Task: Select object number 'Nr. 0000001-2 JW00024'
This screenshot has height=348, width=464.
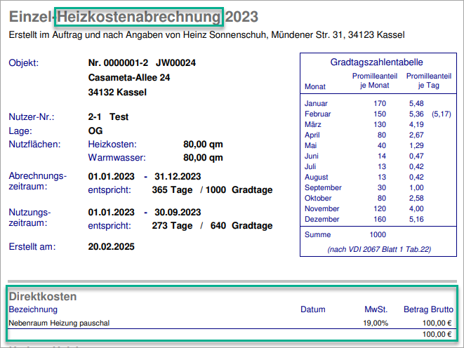Action: [x=142, y=62]
